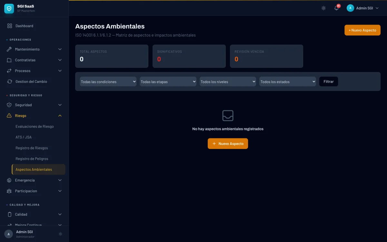Collapse the Riesgo section chevron
Image resolution: width=387 pixels, height=242 pixels.
point(60,116)
